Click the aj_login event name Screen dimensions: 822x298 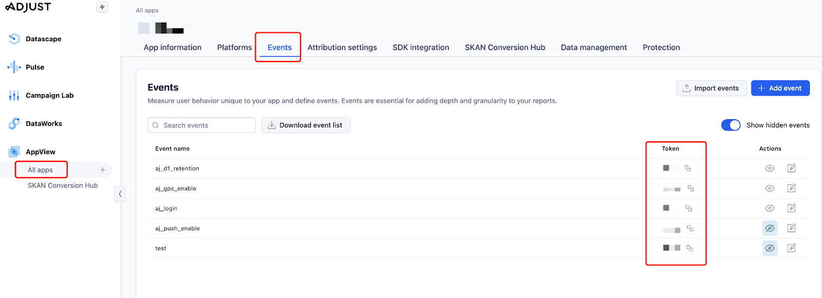(166, 209)
